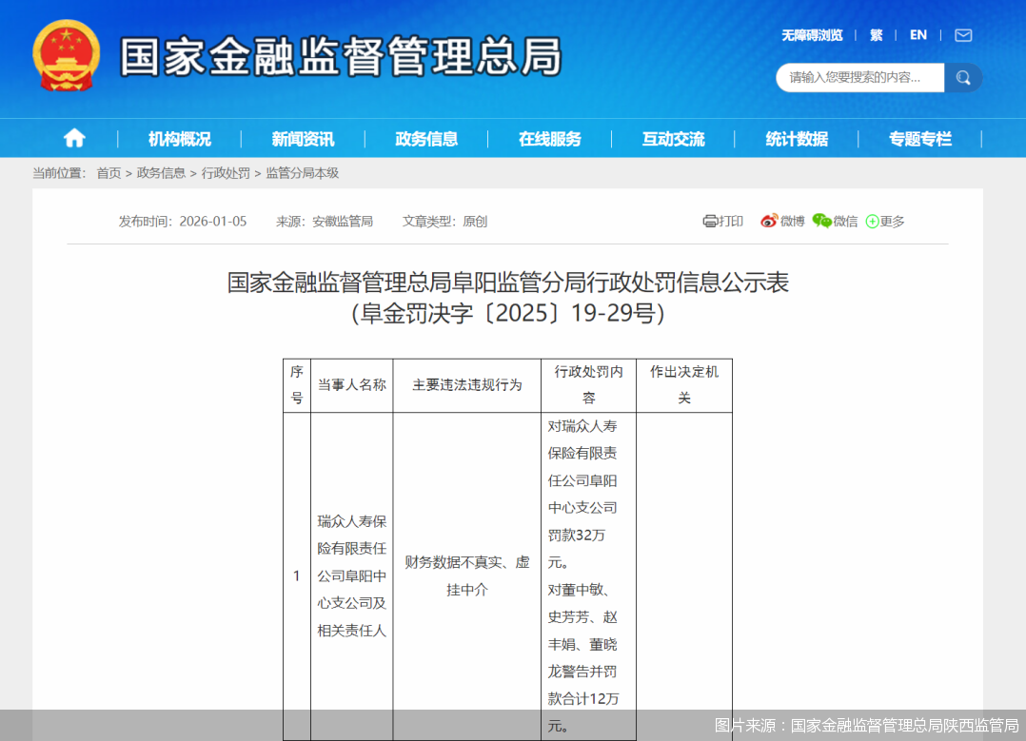Click the search magnifier icon
Viewport: 1026px width, 741px height.
pos(963,77)
